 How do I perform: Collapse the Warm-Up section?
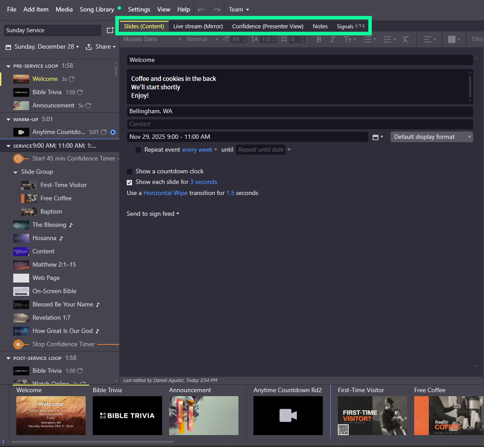(8, 120)
